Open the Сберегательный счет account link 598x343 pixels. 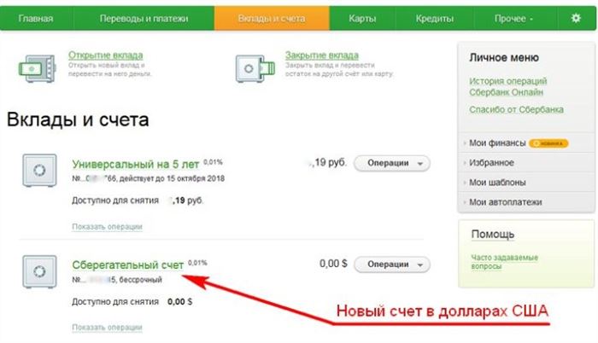tap(128, 265)
